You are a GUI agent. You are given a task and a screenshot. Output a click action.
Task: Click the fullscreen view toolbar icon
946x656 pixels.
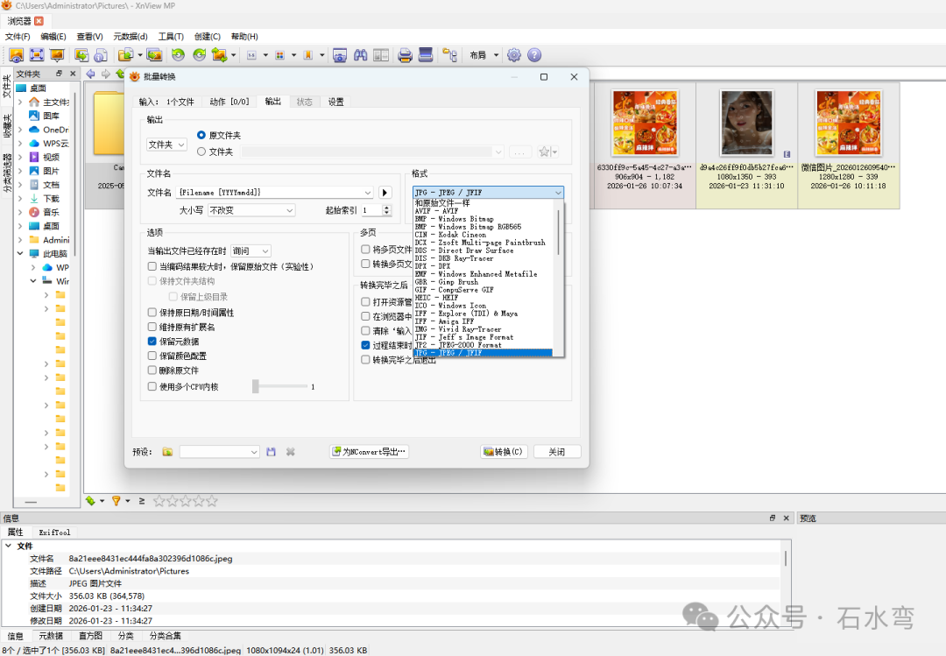pos(37,55)
